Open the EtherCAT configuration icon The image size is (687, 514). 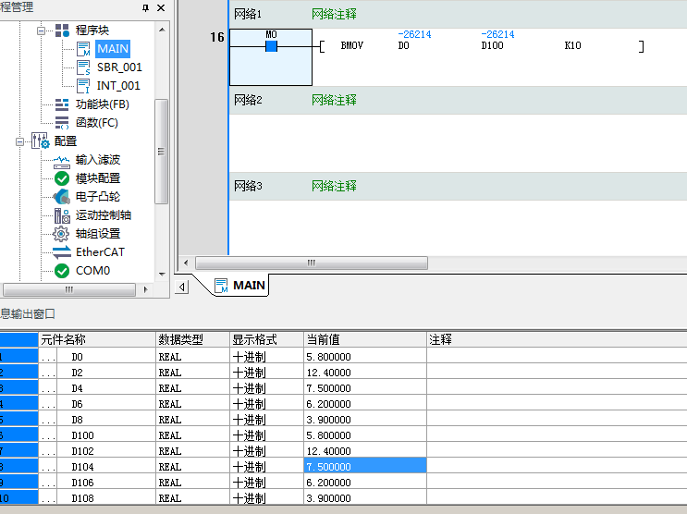point(62,251)
